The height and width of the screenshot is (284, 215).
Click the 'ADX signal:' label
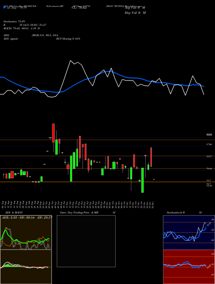[x=11, y=39]
